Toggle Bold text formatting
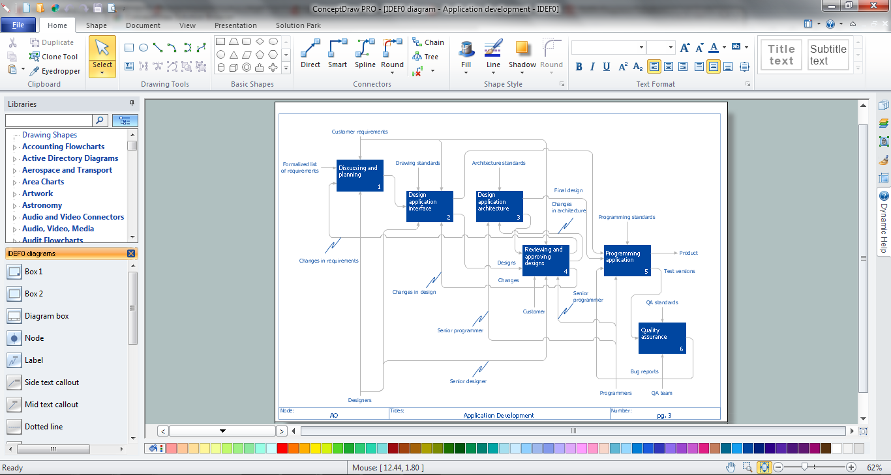This screenshot has width=891, height=475. point(579,66)
